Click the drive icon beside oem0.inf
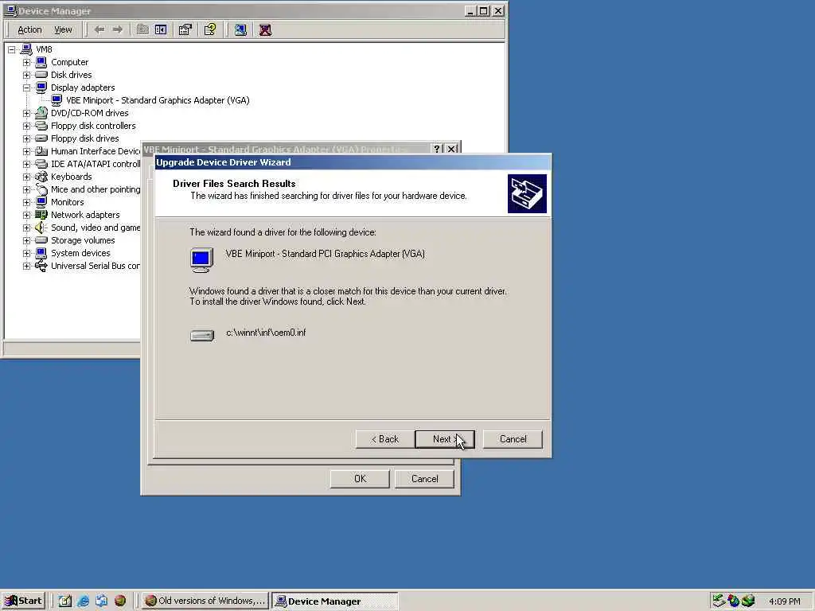 point(201,336)
